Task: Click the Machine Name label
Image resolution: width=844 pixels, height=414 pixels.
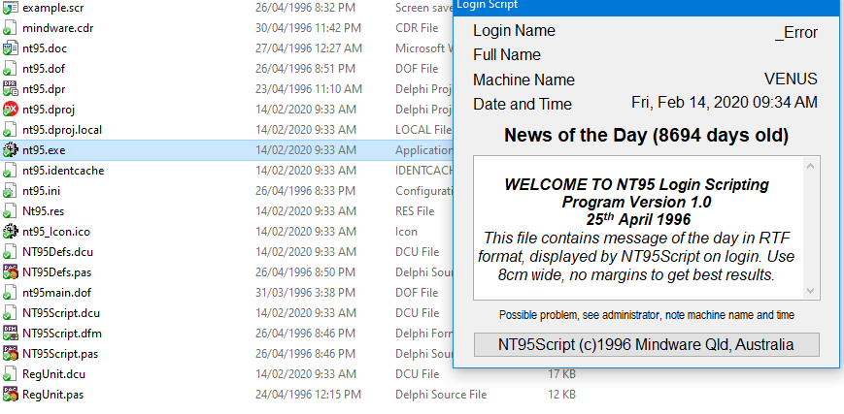Action: tap(523, 80)
